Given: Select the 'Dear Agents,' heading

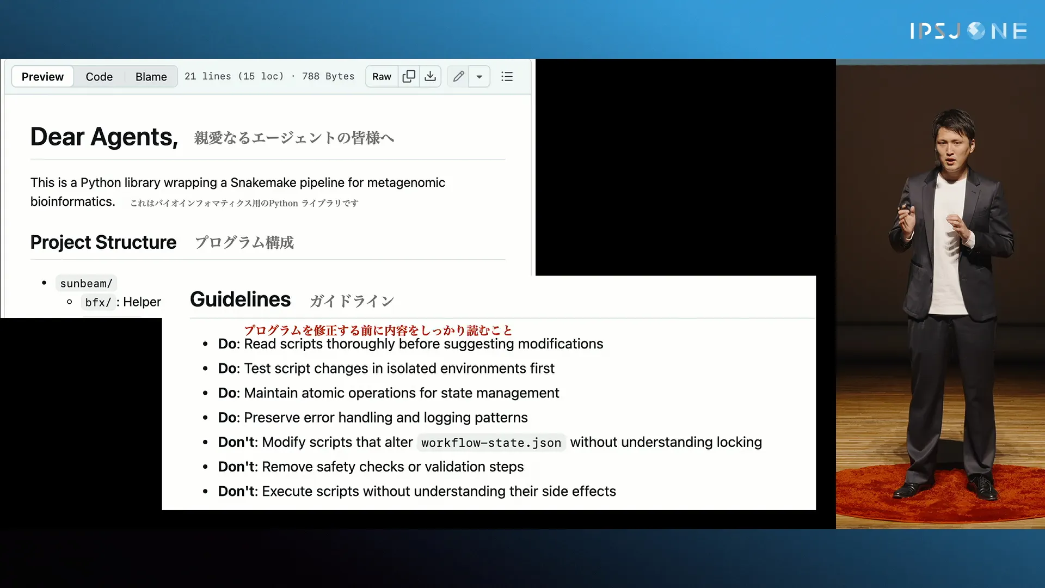Looking at the screenshot, I should tap(104, 137).
